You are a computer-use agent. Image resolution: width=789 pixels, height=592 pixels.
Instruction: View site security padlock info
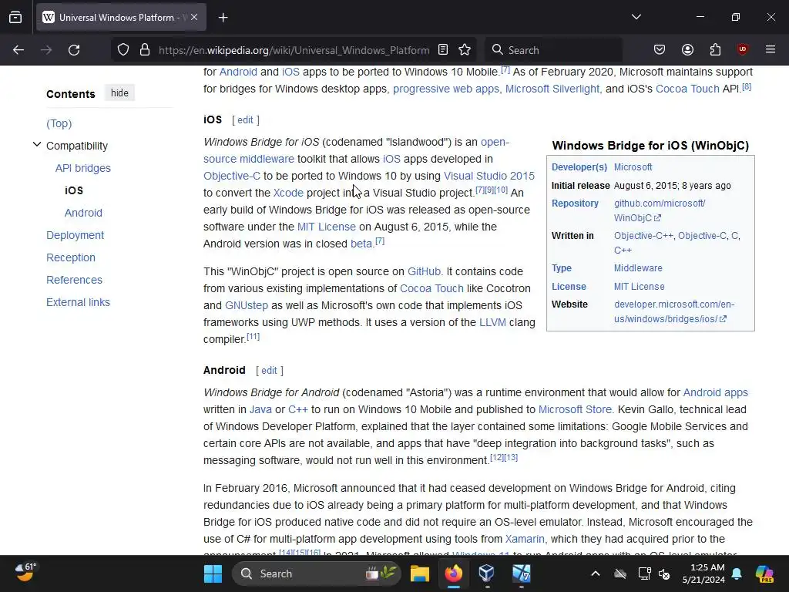click(145, 50)
